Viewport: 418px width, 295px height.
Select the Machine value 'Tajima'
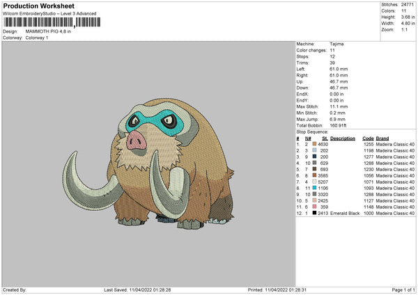coord(336,44)
